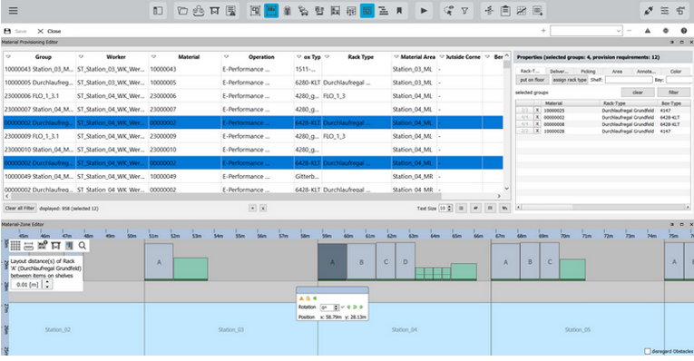This screenshot has width=694, height=361.
Task: Click the Station_03 zone label
Action: coord(231,329)
